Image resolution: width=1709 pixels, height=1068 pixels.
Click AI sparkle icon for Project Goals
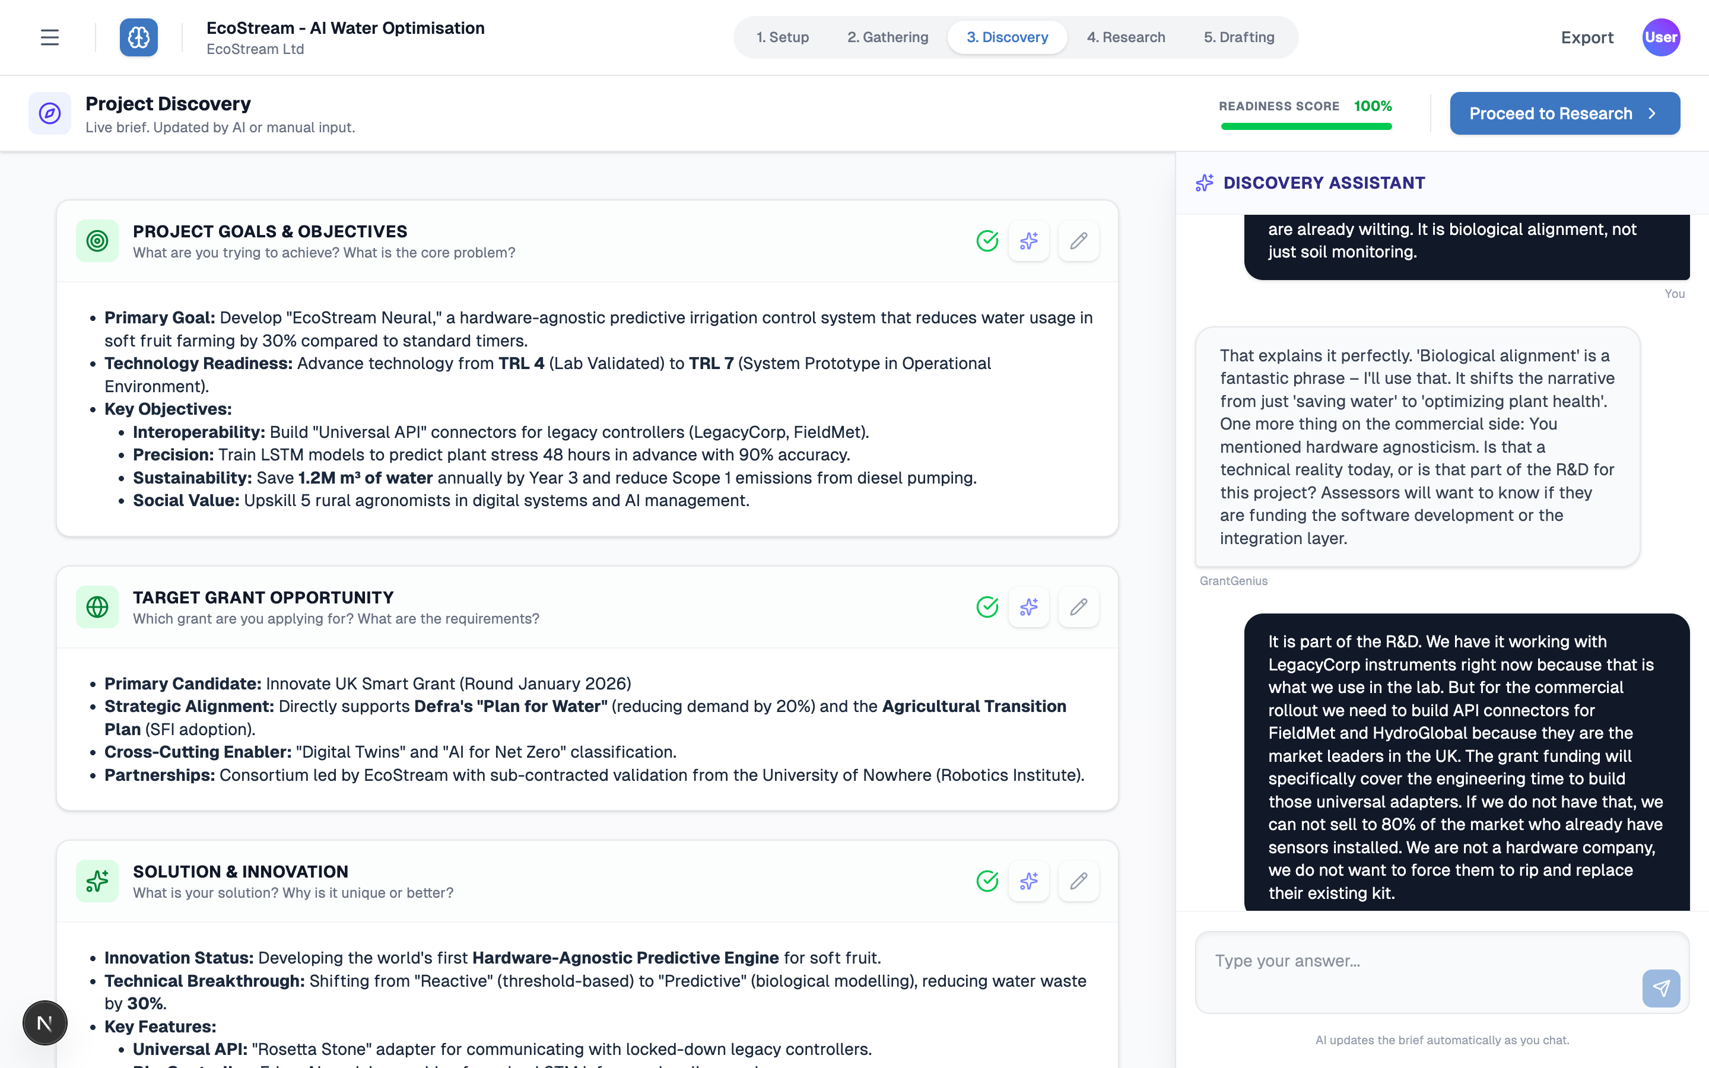pyautogui.click(x=1028, y=241)
